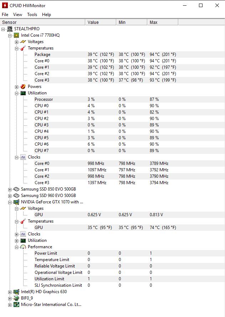Click the Value column header
Image resolution: width=225 pixels, height=317 pixels.
click(x=101, y=22)
